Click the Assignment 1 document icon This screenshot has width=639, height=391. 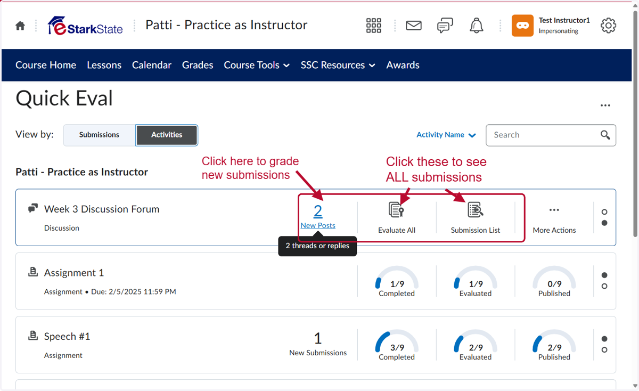click(x=33, y=272)
